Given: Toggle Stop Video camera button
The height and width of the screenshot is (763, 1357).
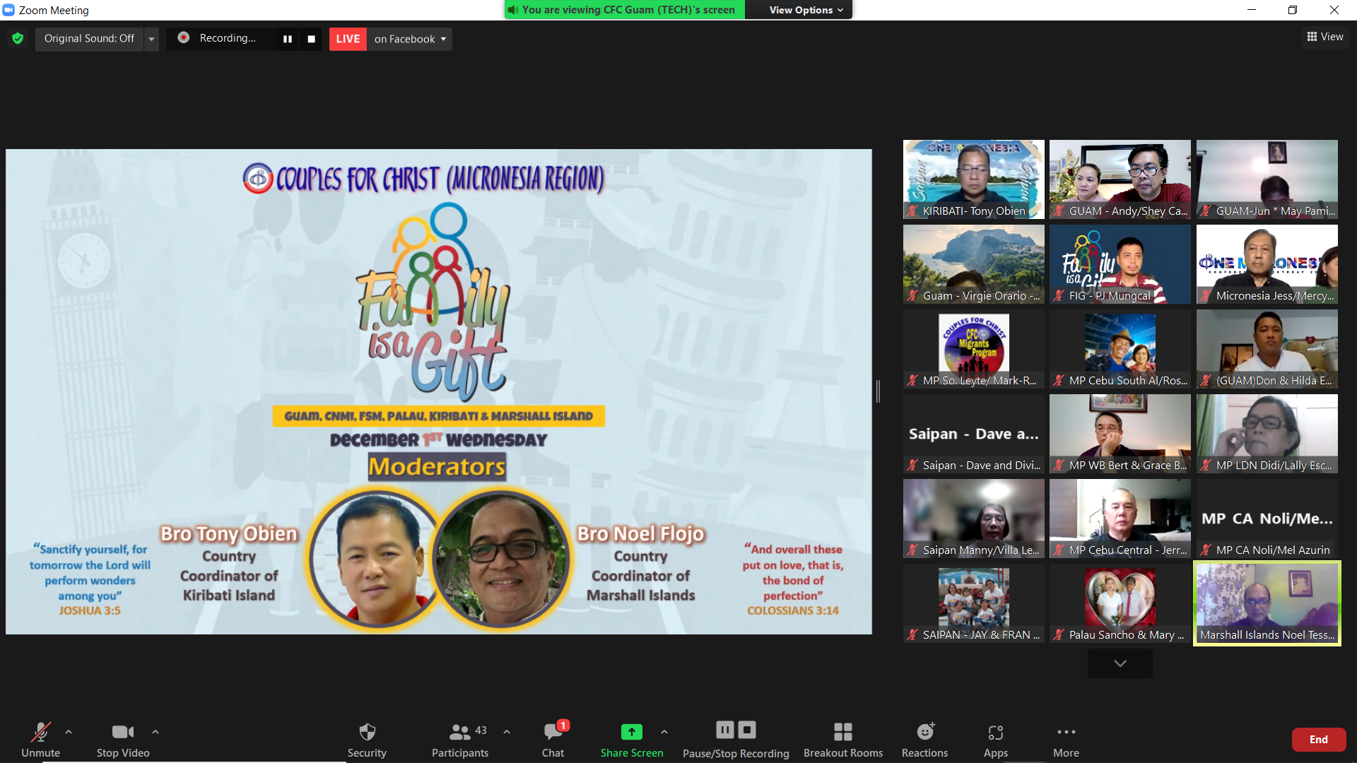Looking at the screenshot, I should pyautogui.click(x=123, y=733).
